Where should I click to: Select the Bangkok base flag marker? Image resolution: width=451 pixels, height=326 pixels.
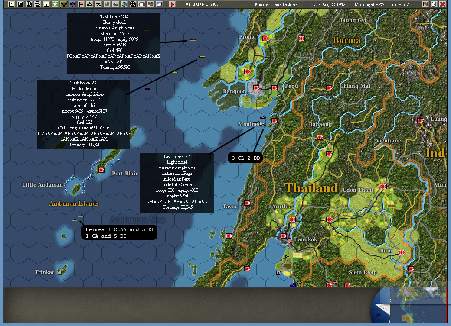[x=283, y=236]
